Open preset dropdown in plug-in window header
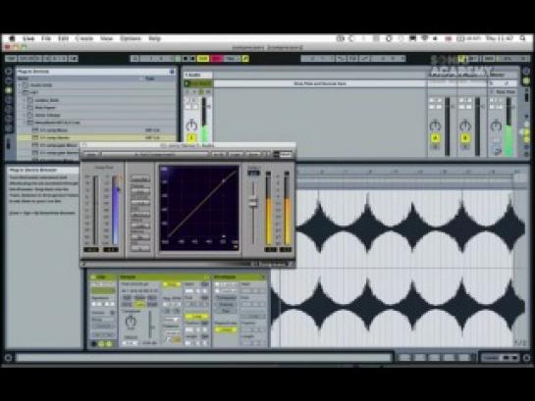The width and height of the screenshot is (535, 401). tap(155, 154)
